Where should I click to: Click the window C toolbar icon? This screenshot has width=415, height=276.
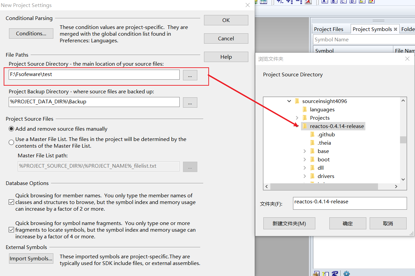click(343, 1)
